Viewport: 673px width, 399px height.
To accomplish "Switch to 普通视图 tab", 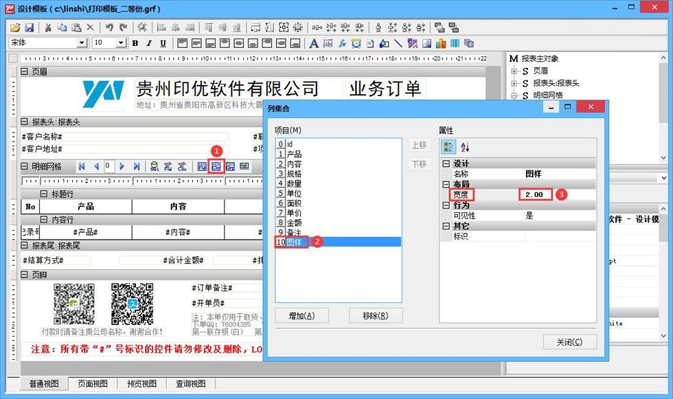I will pos(44,384).
